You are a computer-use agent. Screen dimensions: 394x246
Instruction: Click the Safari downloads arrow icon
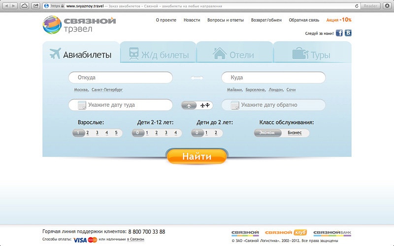click(x=387, y=6)
